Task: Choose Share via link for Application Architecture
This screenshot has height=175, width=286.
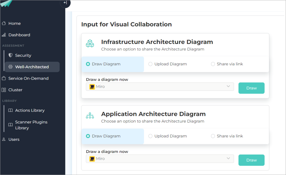Action: (x=213, y=136)
